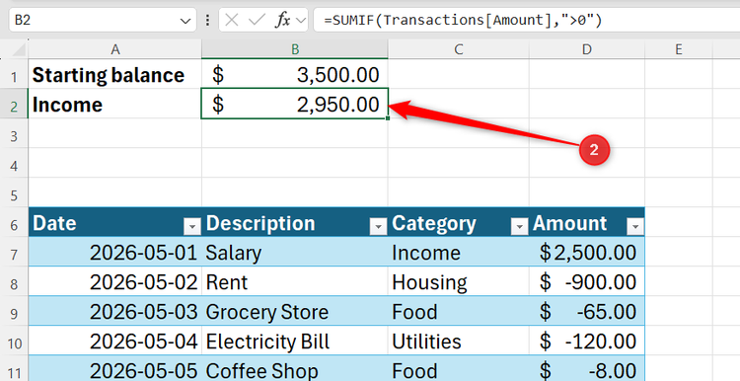Viewport: 740px width, 381px height.
Task: Open the Amount column filter dropdown
Action: tap(635, 227)
